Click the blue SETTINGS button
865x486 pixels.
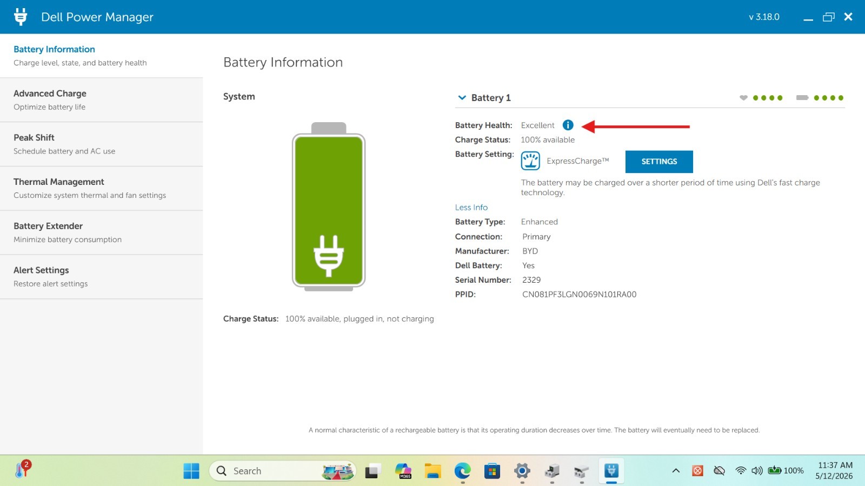(x=659, y=162)
